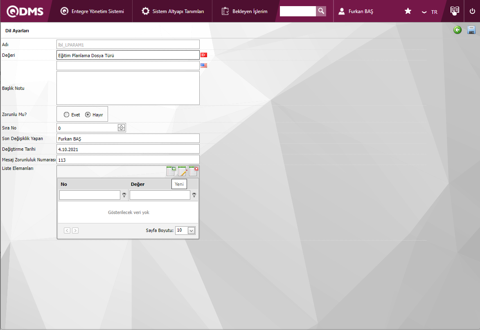The image size is (480, 330).
Task: Expand the Sayfa Boyutu dropdown
Action: pyautogui.click(x=191, y=231)
